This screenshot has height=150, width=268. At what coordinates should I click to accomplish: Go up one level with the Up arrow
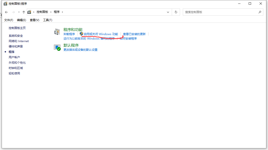(x=24, y=12)
